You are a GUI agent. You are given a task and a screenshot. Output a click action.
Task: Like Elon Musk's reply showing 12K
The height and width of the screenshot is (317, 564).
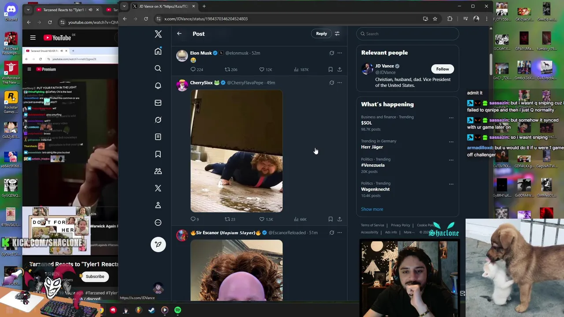(266, 70)
